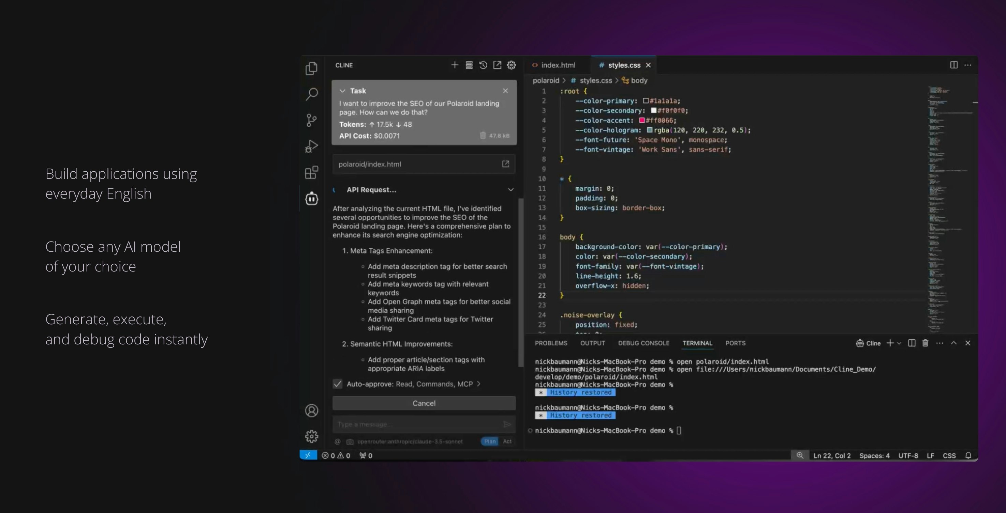Image resolution: width=1006 pixels, height=513 pixels.
Task: Open Source Control view in activity bar
Action: [x=311, y=120]
